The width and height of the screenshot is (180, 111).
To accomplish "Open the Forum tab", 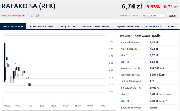I will pos(172,26).
